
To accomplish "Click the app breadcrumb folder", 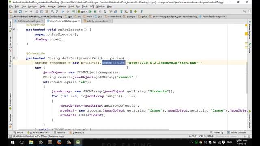I will coord(68,17).
